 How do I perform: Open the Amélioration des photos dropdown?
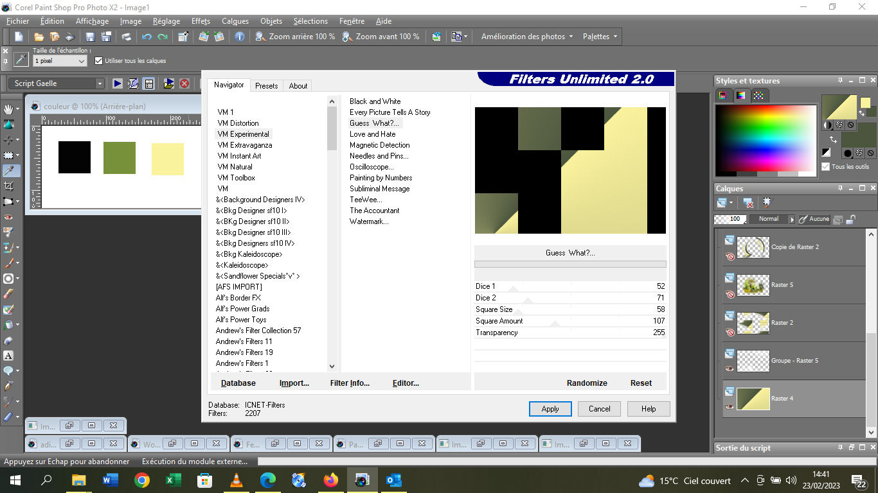[x=526, y=37]
